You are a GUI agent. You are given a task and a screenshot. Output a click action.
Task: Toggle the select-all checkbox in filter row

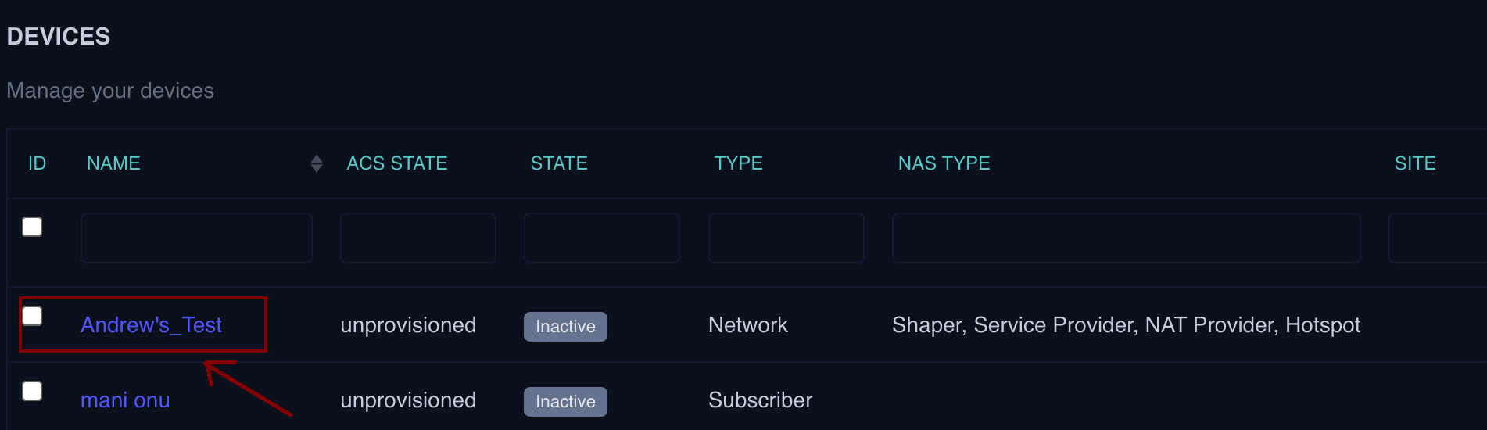(32, 227)
